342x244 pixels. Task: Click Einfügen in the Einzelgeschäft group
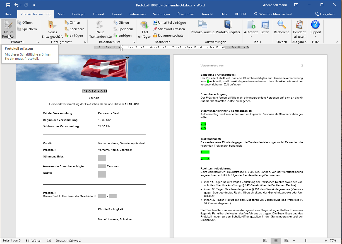pyautogui.click(x=74, y=35)
